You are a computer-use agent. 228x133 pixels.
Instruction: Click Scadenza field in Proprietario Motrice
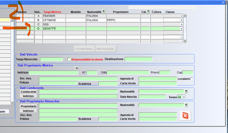[108, 83]
